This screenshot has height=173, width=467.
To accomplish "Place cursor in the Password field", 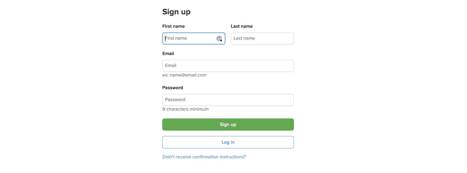I will 228,100.
